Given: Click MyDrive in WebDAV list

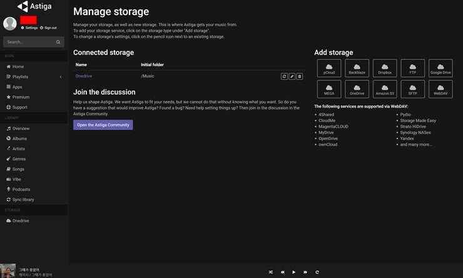Looking at the screenshot, I should coord(326,133).
